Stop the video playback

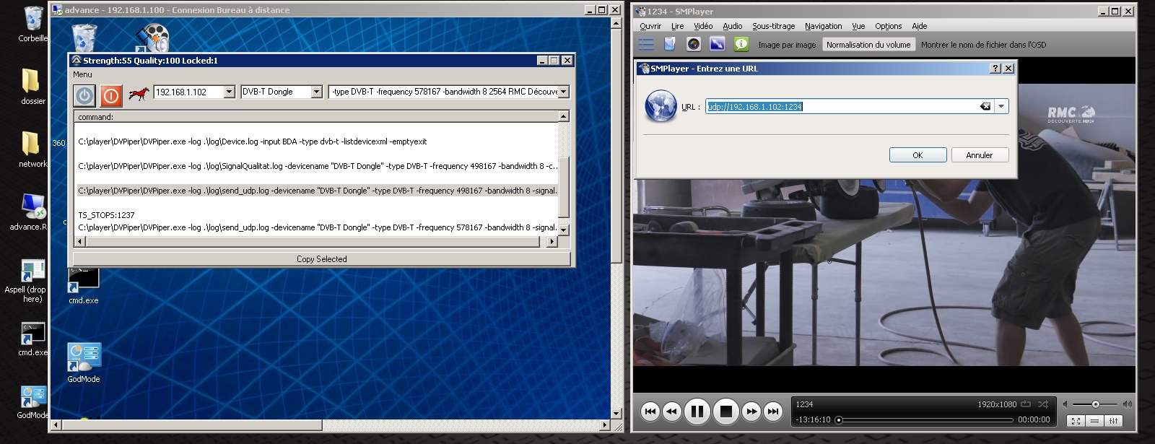[726, 412]
